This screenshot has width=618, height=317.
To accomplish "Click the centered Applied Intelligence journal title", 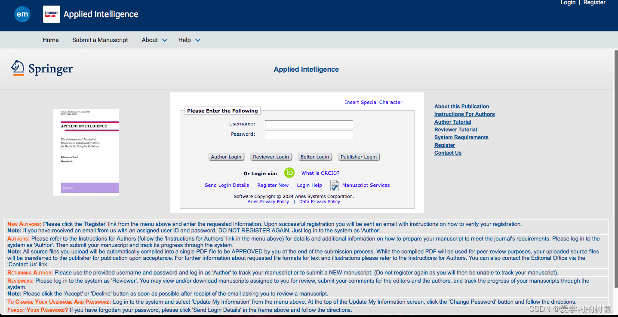I will pos(306,69).
